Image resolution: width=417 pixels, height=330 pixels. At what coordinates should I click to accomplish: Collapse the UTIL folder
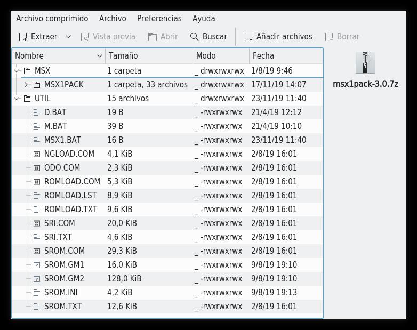[x=17, y=98]
